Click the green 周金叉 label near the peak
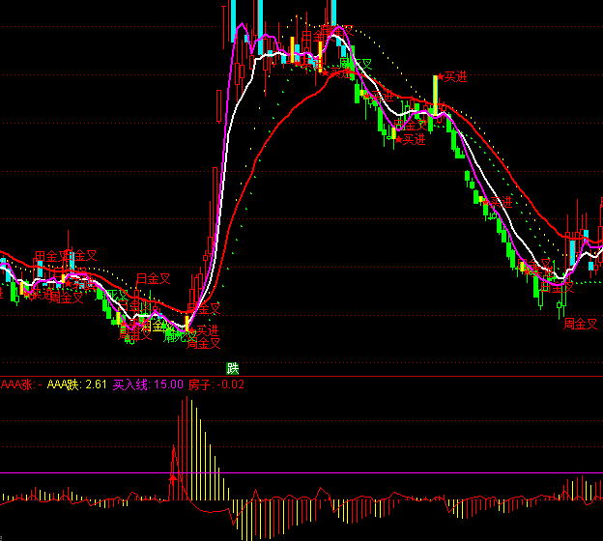Viewport: 603px width, 541px height. [356, 65]
